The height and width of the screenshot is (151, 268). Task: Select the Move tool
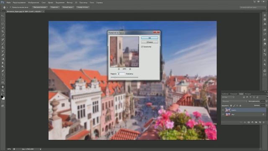point(3,16)
